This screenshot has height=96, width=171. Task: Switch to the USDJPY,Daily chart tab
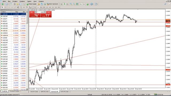[34, 92]
